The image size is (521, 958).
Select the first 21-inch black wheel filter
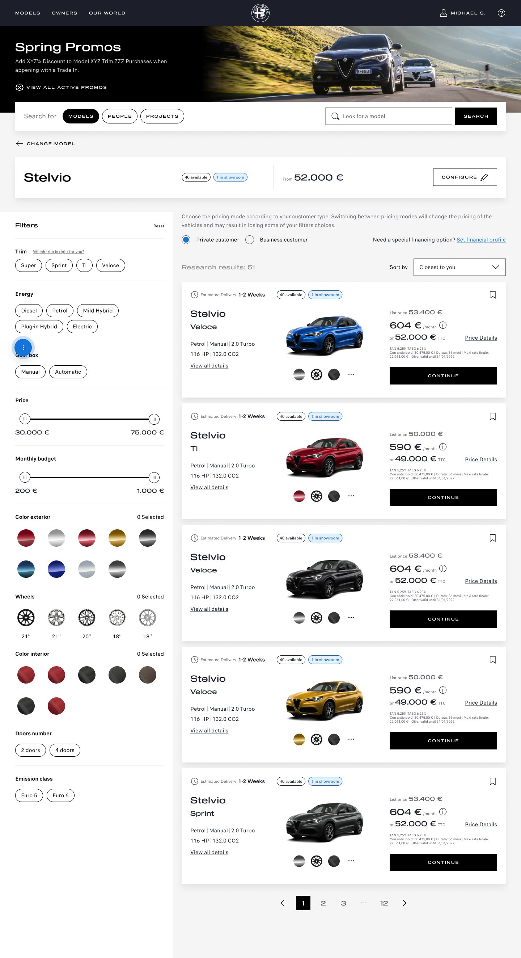point(26,618)
